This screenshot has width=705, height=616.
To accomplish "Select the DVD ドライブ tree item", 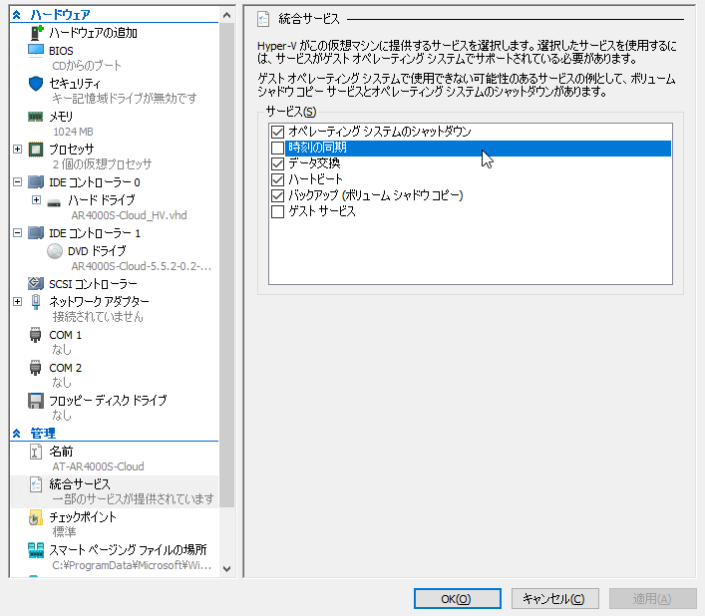I will 97,251.
